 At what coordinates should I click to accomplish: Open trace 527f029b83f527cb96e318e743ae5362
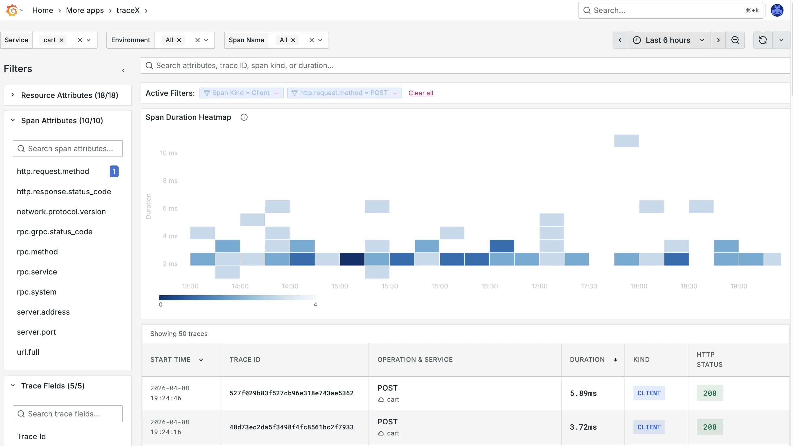291,393
